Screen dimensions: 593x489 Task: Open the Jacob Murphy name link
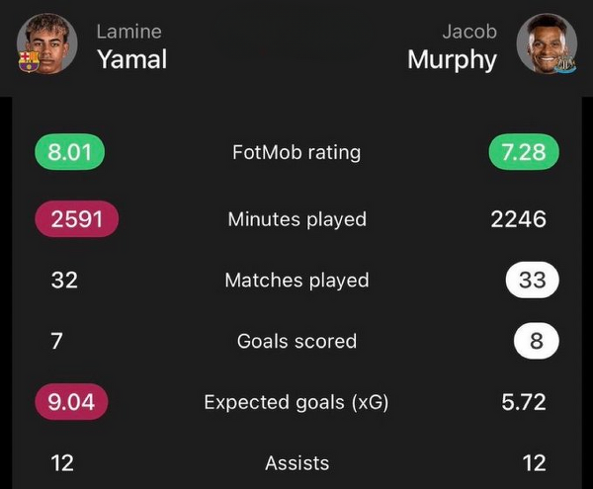[x=453, y=45]
